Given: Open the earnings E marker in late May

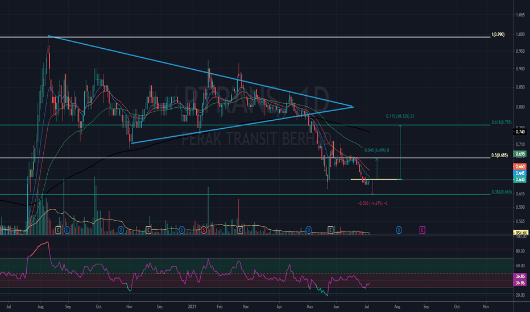Looking at the screenshot, I should click(x=330, y=230).
